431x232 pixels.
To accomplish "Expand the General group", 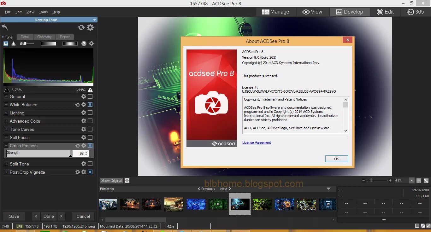I will pos(6,96).
